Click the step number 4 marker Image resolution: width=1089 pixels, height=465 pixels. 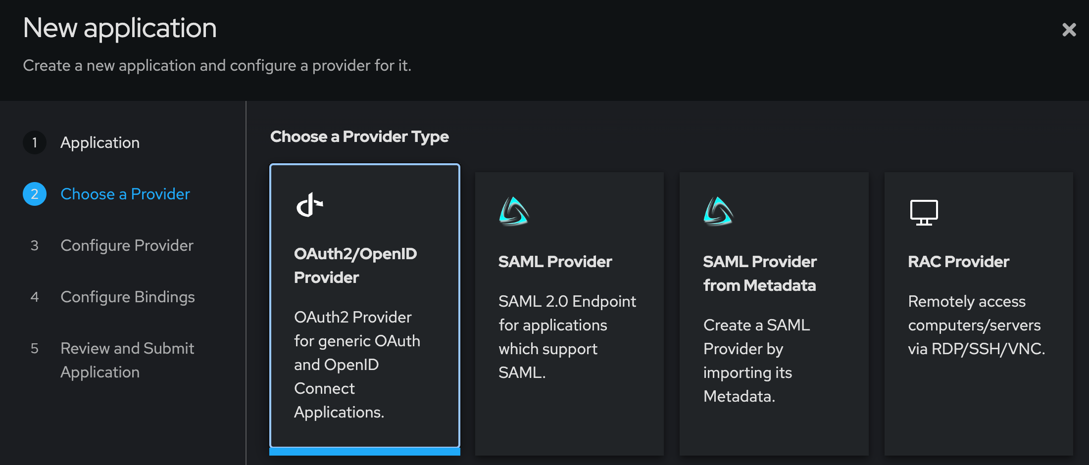click(35, 297)
